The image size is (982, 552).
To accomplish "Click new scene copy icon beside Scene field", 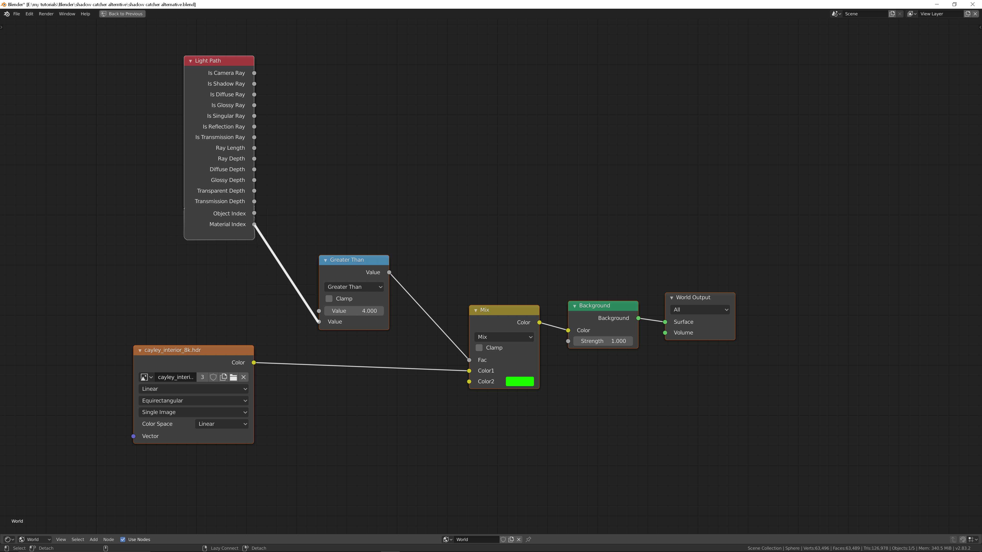I will [892, 14].
